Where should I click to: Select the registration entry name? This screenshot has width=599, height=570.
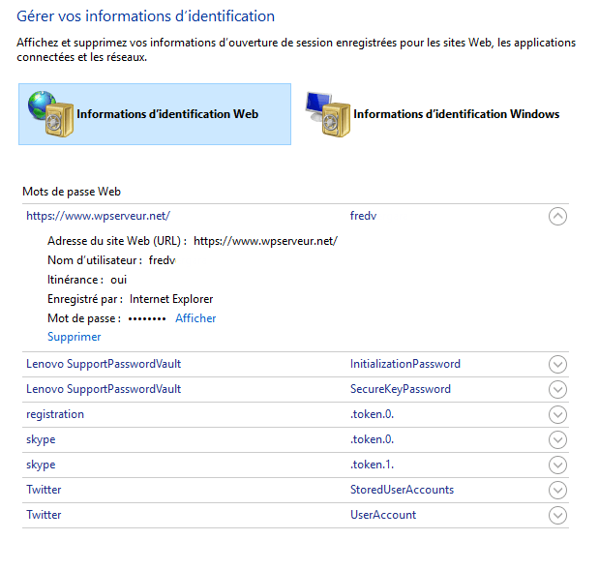coord(55,414)
